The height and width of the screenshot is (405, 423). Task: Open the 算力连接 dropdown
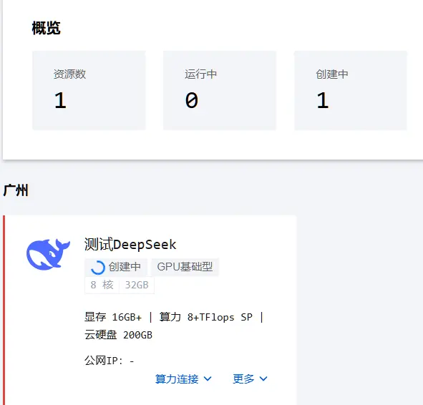pyautogui.click(x=183, y=379)
